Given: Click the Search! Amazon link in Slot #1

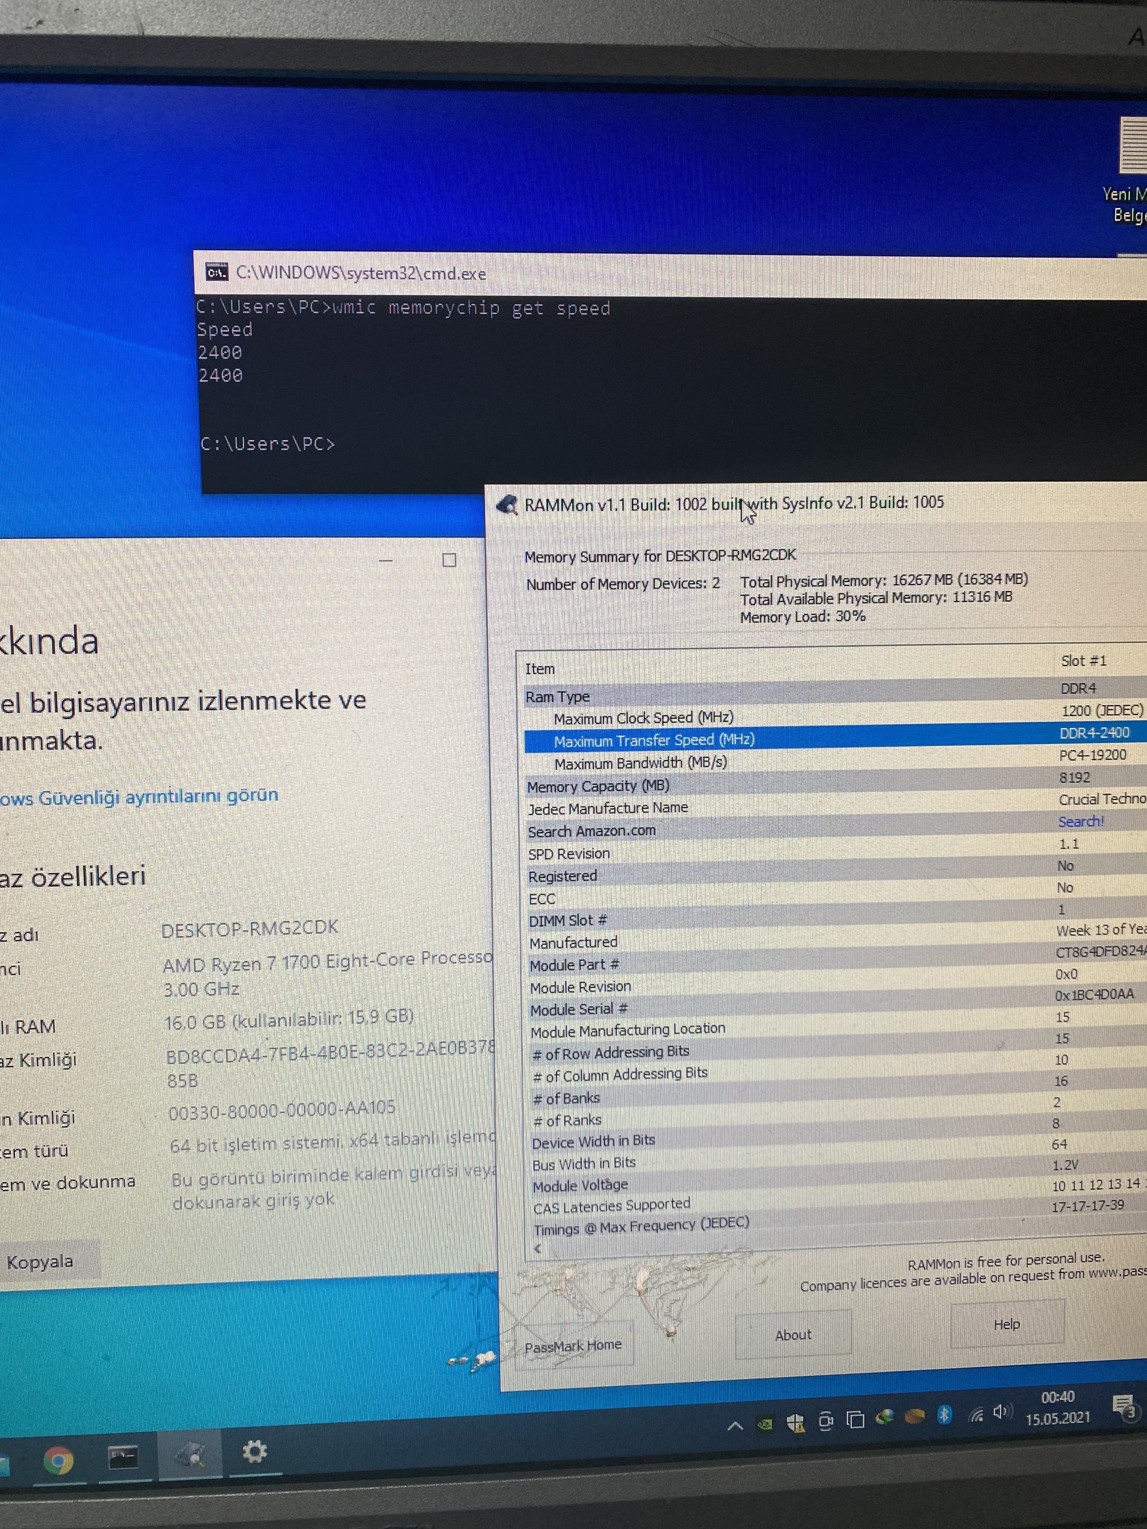Looking at the screenshot, I should point(1081,821).
